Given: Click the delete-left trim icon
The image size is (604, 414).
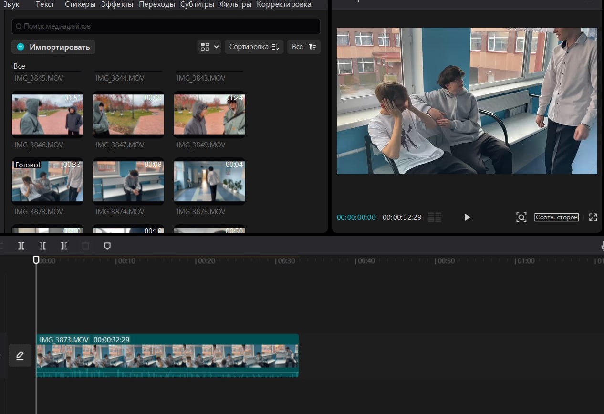Looking at the screenshot, I should click(43, 246).
